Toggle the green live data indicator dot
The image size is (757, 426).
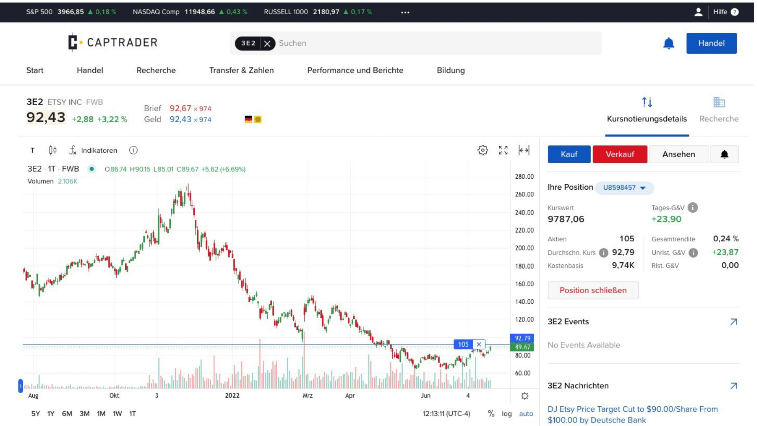[91, 169]
